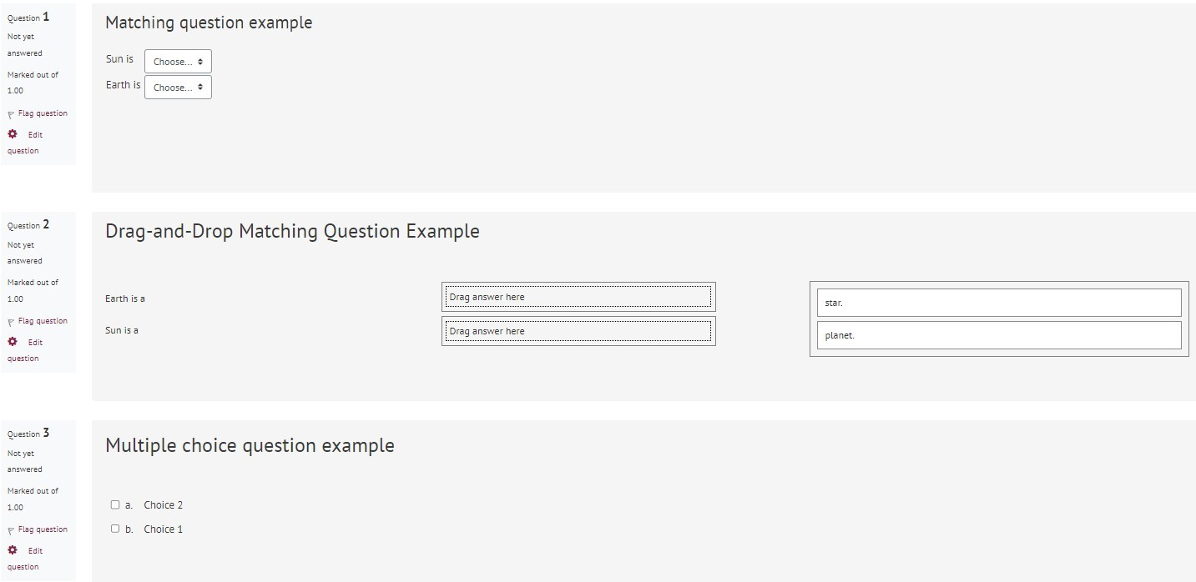Screen dimensions: 1196x582
Task: Click the Flag question link for Question 1
Action: tap(43, 113)
